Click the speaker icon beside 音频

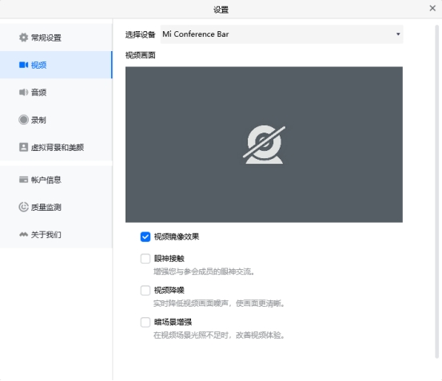pos(23,93)
